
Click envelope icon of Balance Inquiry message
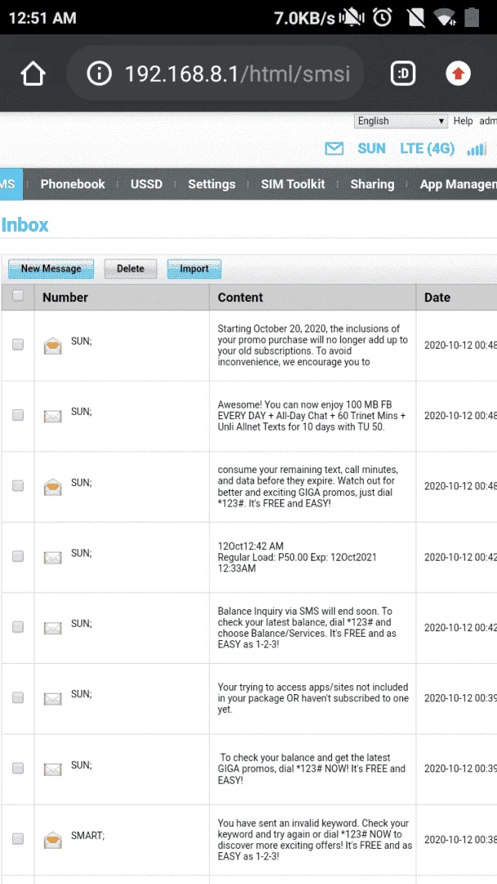click(x=53, y=628)
